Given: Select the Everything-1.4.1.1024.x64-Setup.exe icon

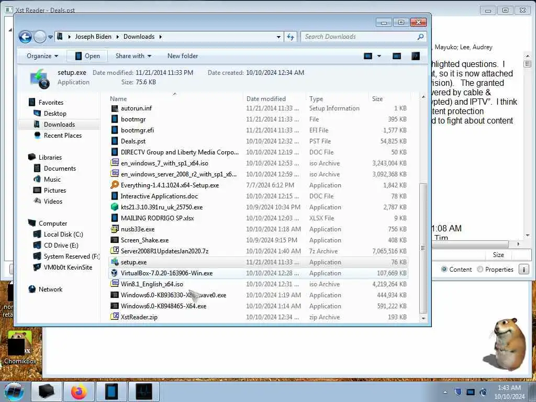Looking at the screenshot, I should [x=115, y=185].
